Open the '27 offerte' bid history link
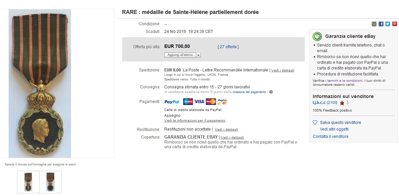Viewport: 399px width, 196px height. point(228,47)
